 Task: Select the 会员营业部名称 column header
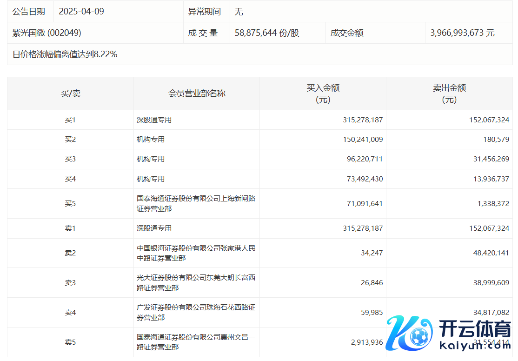point(197,94)
